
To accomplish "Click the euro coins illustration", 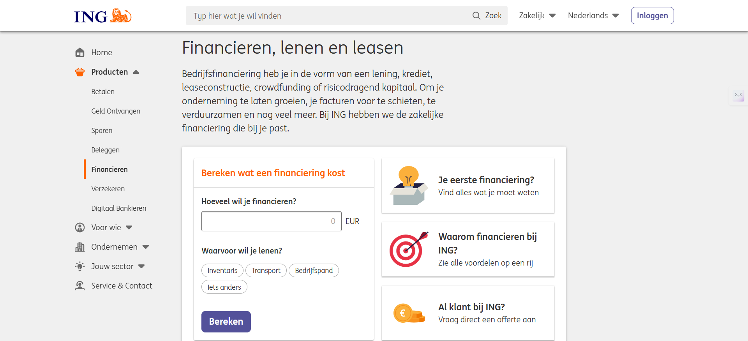I will point(408,313).
